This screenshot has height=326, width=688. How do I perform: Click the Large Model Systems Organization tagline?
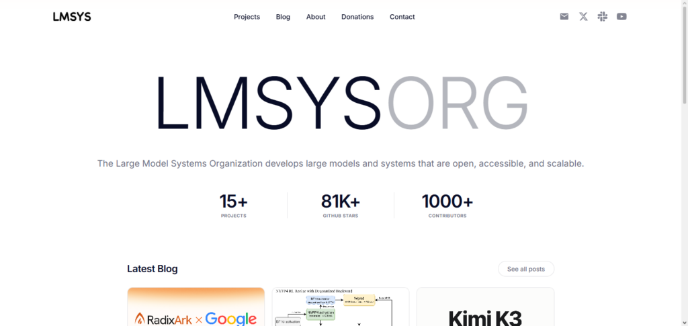(x=341, y=163)
